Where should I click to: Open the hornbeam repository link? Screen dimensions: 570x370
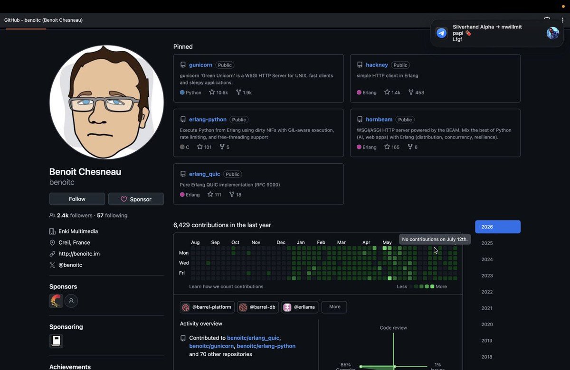pos(379,120)
